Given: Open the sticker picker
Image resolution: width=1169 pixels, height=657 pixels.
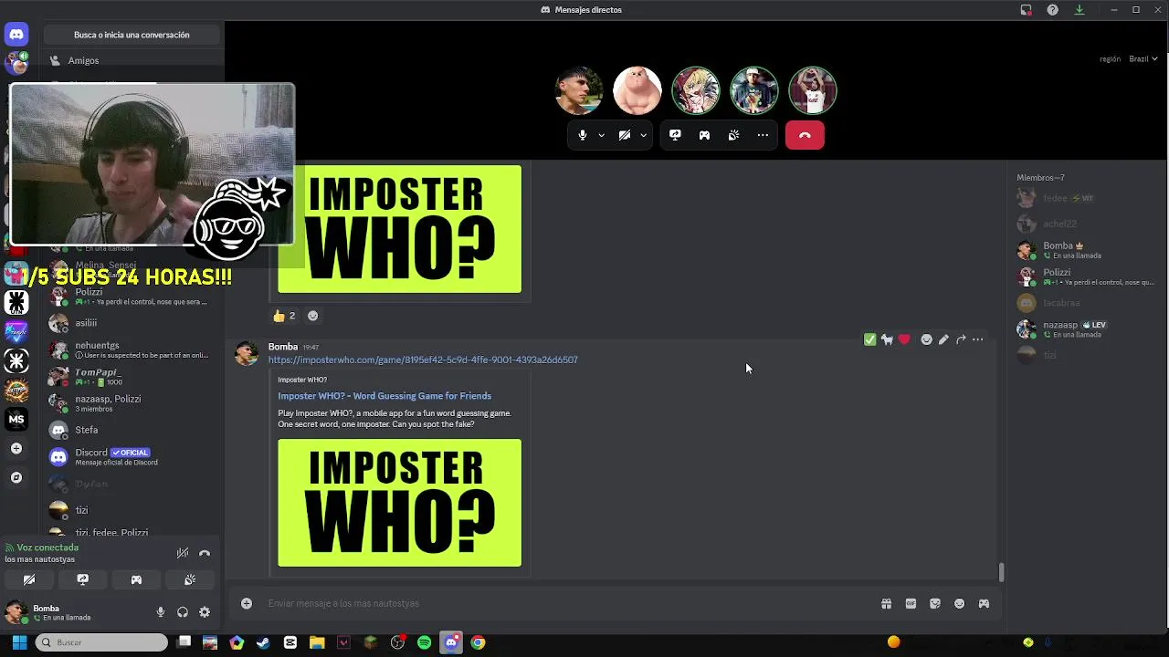Looking at the screenshot, I should 935,603.
